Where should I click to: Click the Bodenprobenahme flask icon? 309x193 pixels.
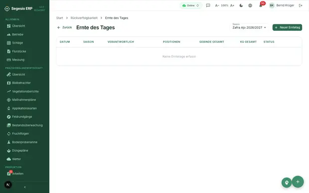[8, 142]
